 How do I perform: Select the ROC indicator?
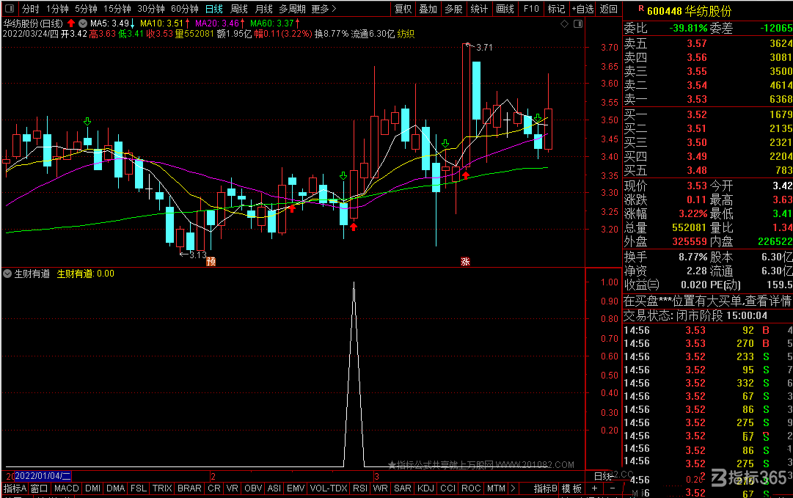pyautogui.click(x=471, y=488)
